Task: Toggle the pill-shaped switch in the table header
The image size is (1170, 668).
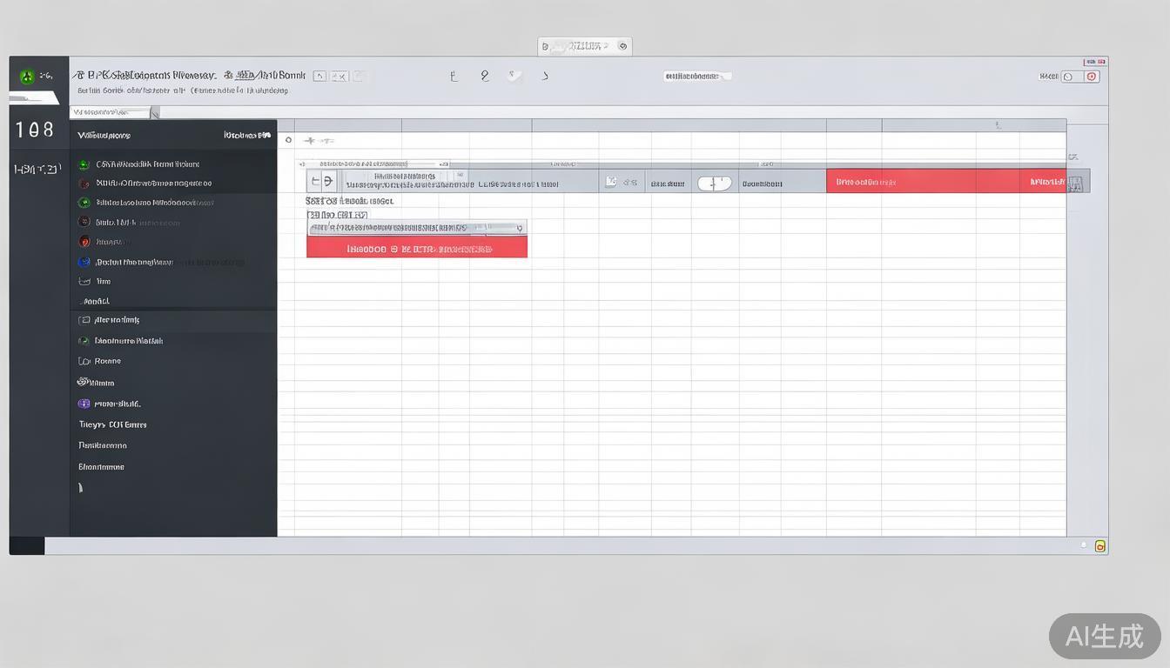Action: 714,183
